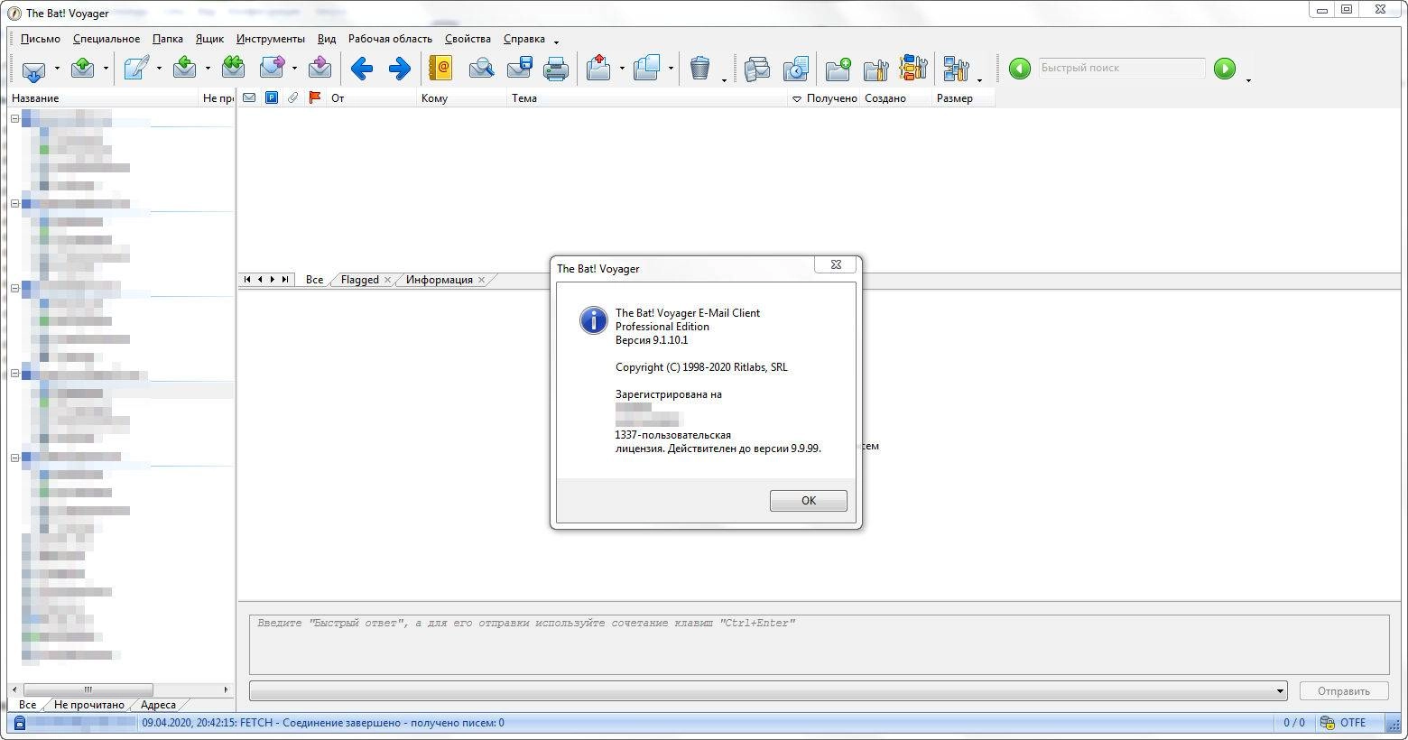
Task: Click the green right arrow beside quick search
Action: pyautogui.click(x=1225, y=69)
